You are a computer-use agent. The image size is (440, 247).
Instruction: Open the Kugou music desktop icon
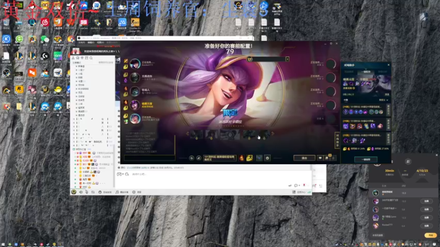click(x=6, y=39)
